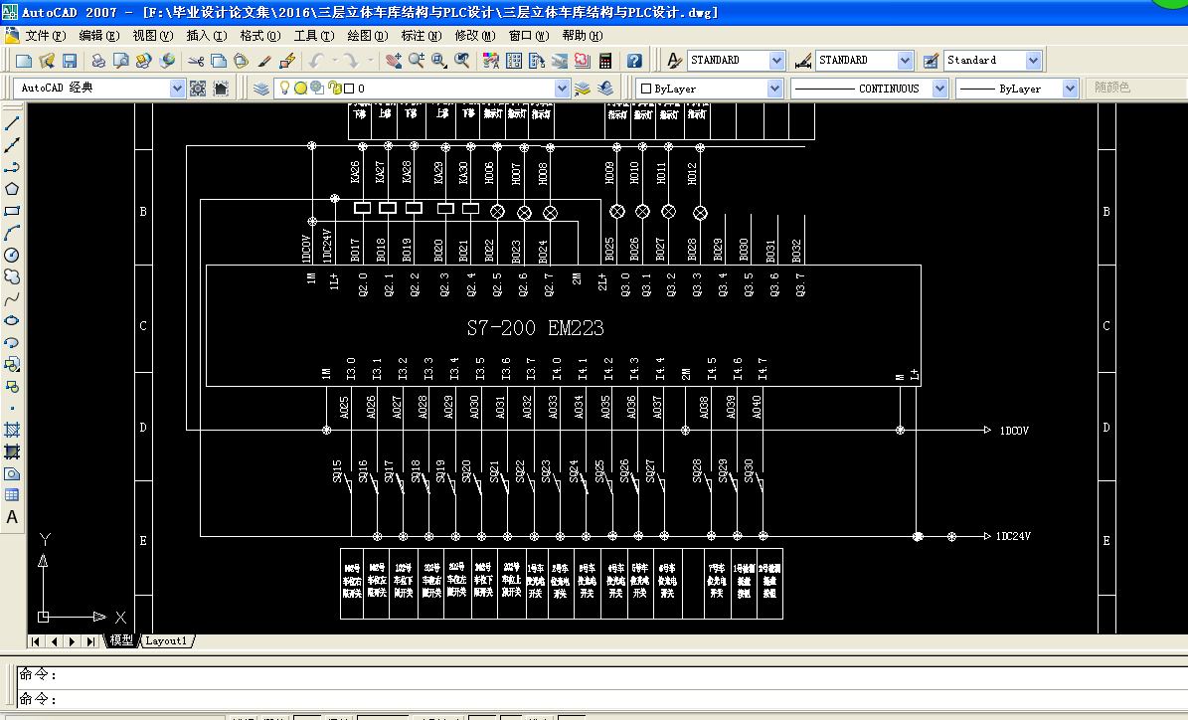Open the 帮助(H) menu

[583, 36]
